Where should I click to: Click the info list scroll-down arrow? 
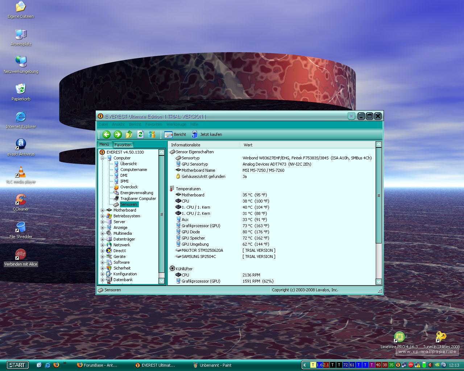pyautogui.click(x=379, y=282)
